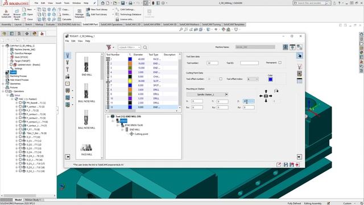Screen dimensions: 364x205
Task: Open the Spindle Station mounting dropdown
Action: tap(226, 95)
